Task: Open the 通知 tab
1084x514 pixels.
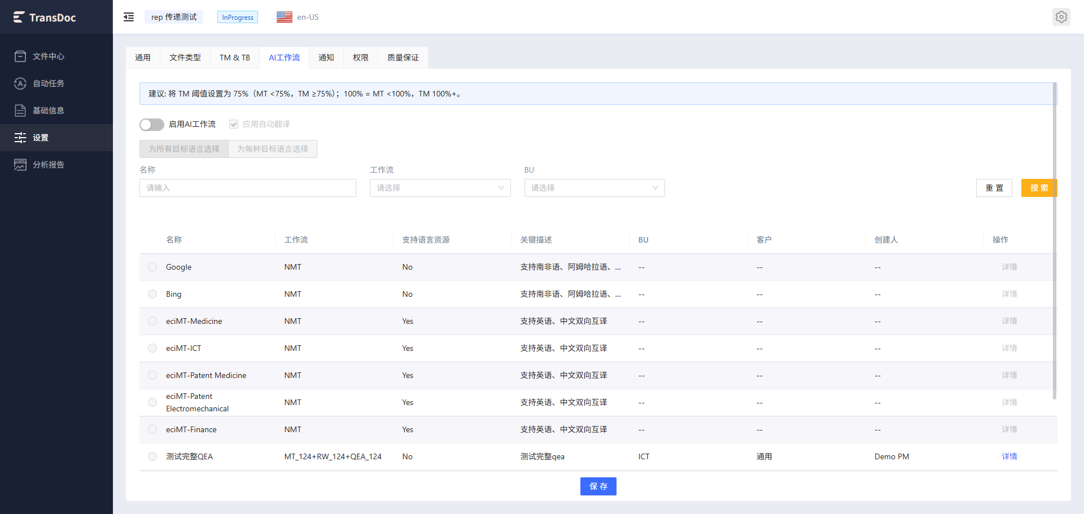Action: [326, 58]
